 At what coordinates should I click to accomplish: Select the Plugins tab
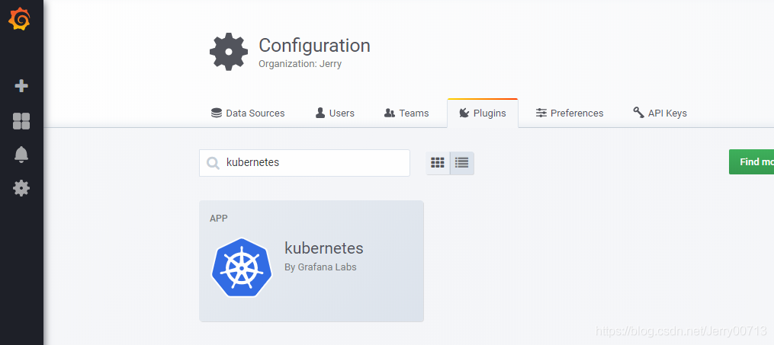483,113
